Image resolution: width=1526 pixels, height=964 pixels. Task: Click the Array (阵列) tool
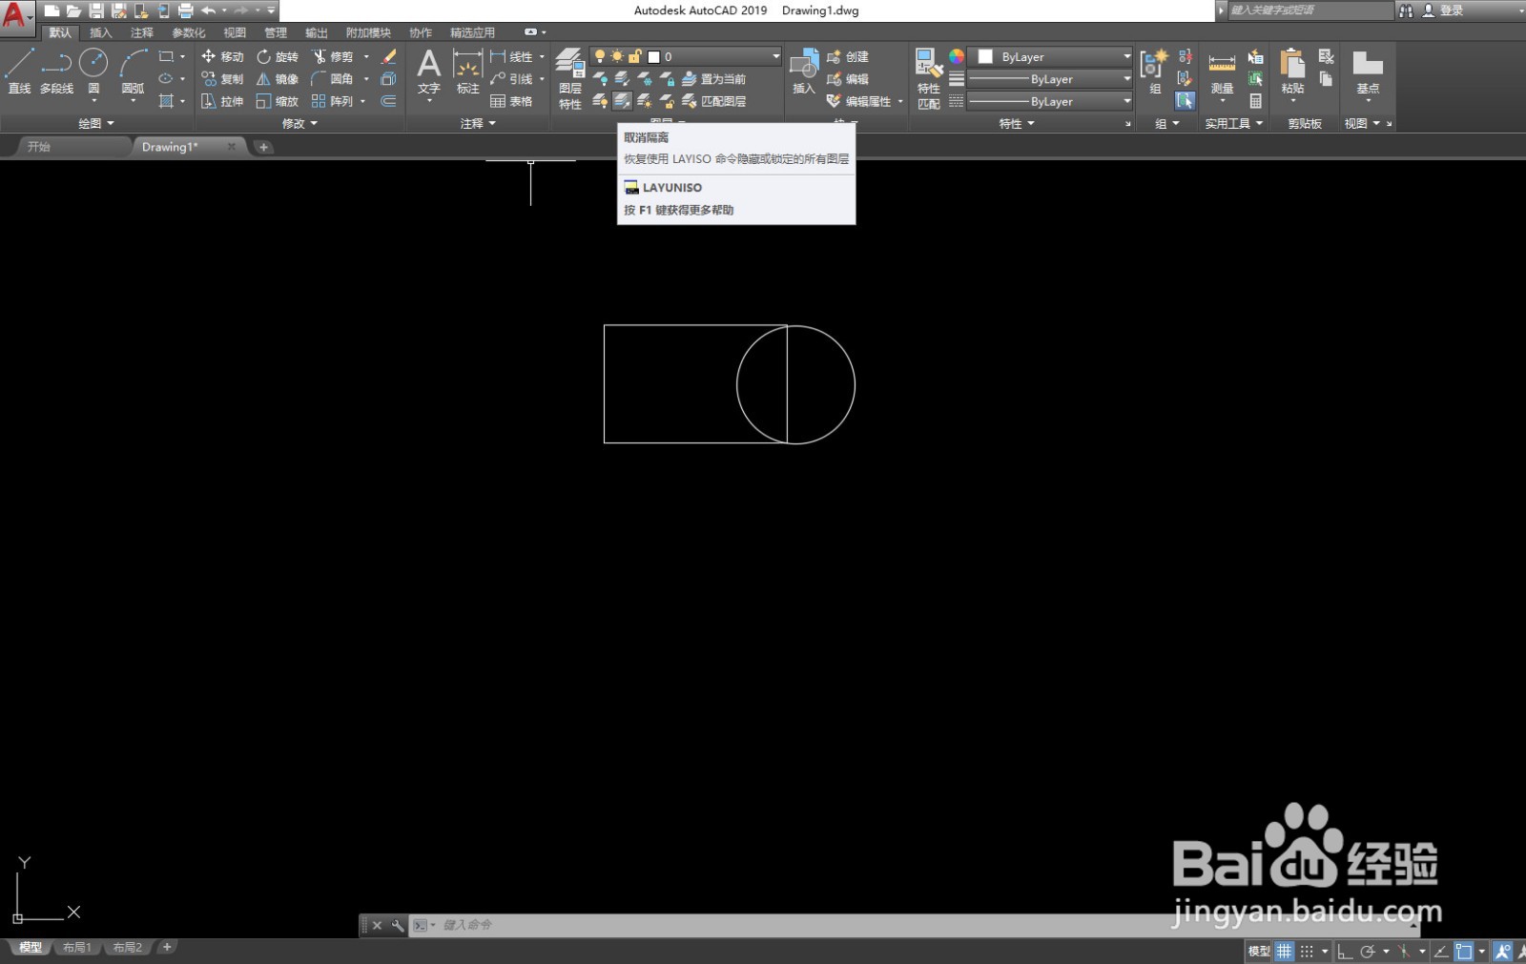pos(332,101)
